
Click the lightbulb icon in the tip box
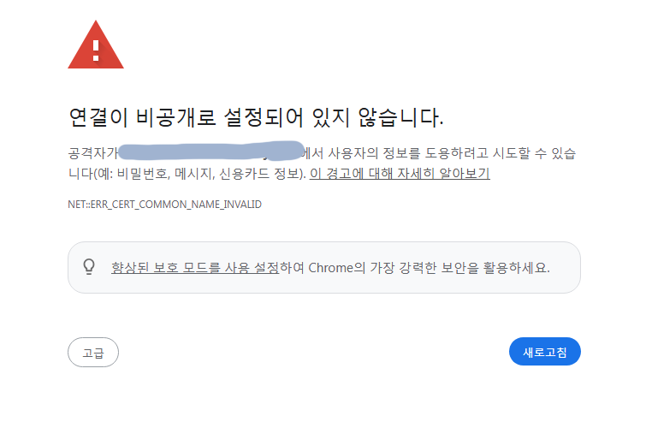coord(89,267)
